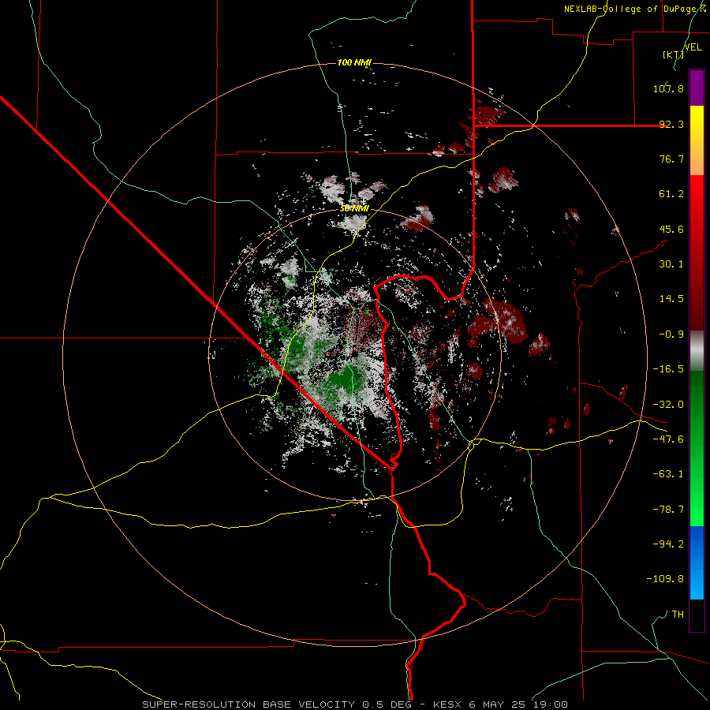Select the -47.6 value on velocity scale
Viewport: 710px width, 710px height.
pyautogui.click(x=668, y=439)
